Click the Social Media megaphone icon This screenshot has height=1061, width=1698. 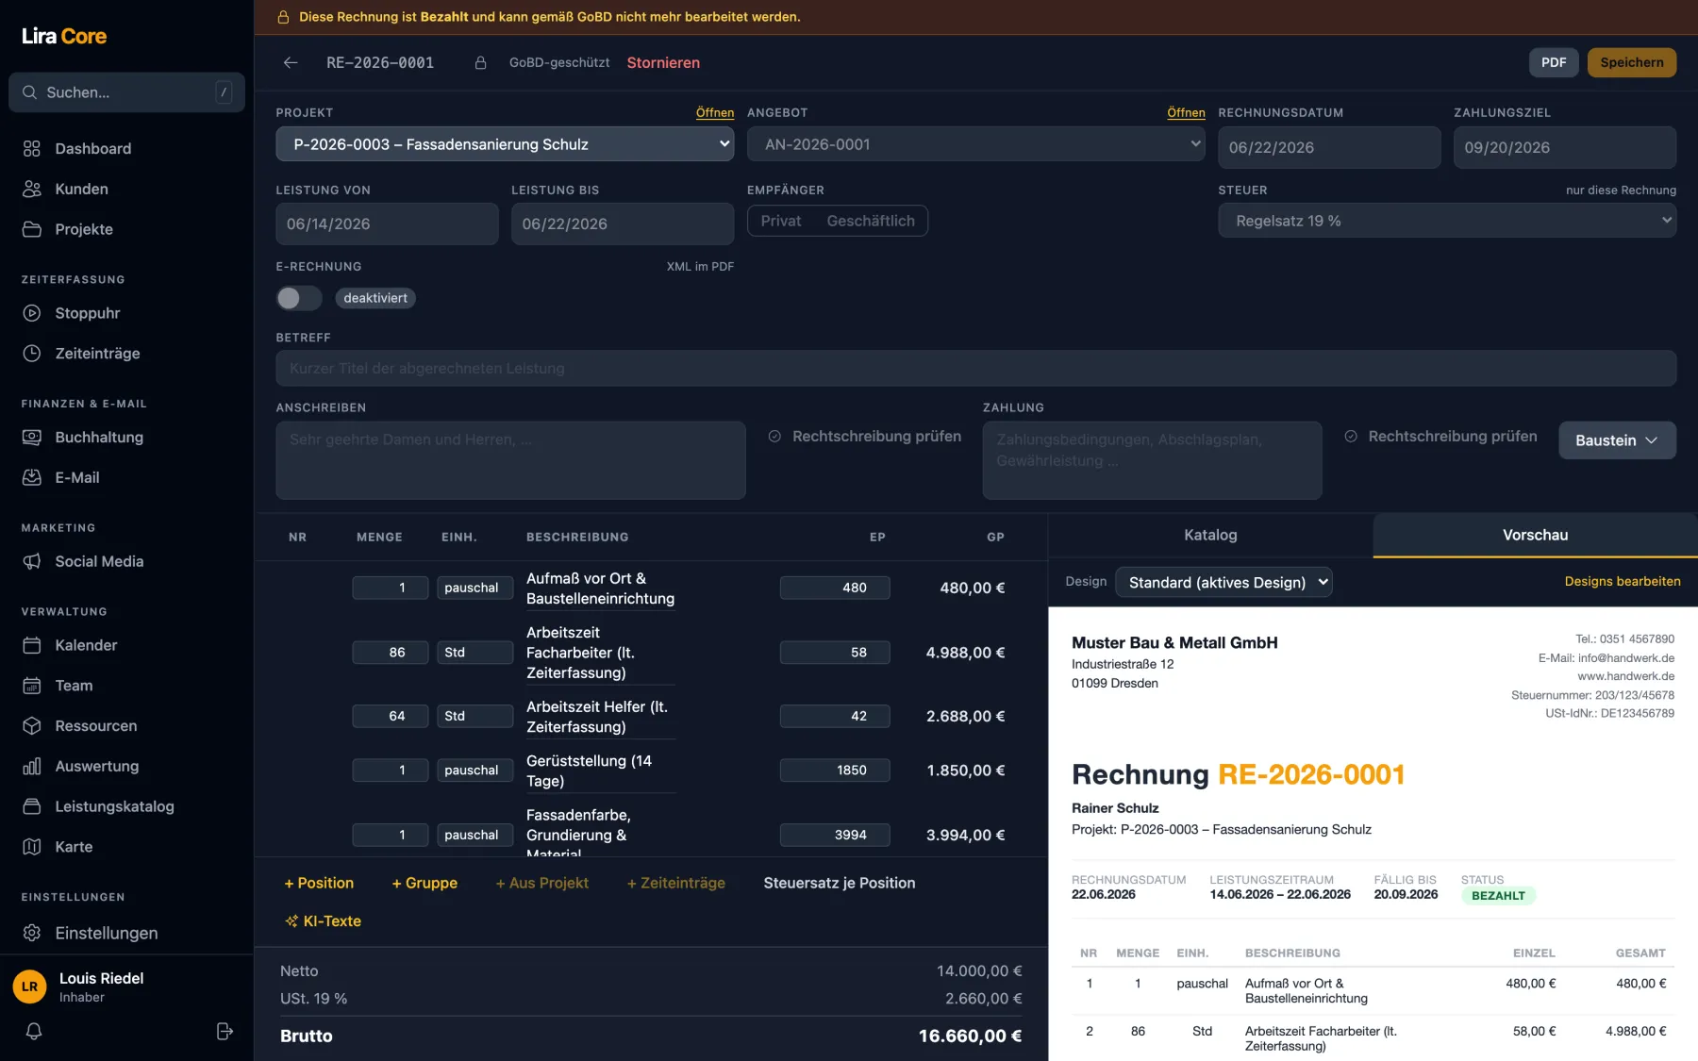click(32, 562)
